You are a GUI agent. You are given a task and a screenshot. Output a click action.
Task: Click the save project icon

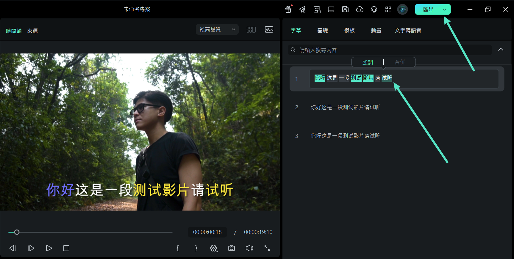point(345,10)
